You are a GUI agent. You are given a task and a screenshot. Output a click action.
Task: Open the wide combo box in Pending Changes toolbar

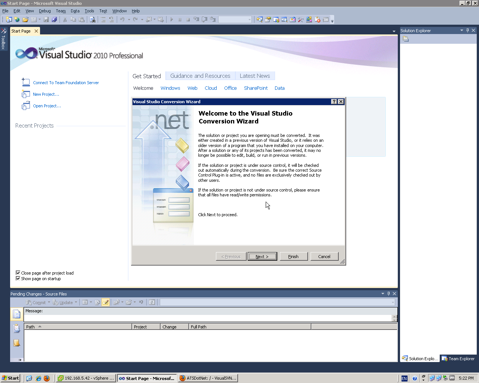[277, 302]
